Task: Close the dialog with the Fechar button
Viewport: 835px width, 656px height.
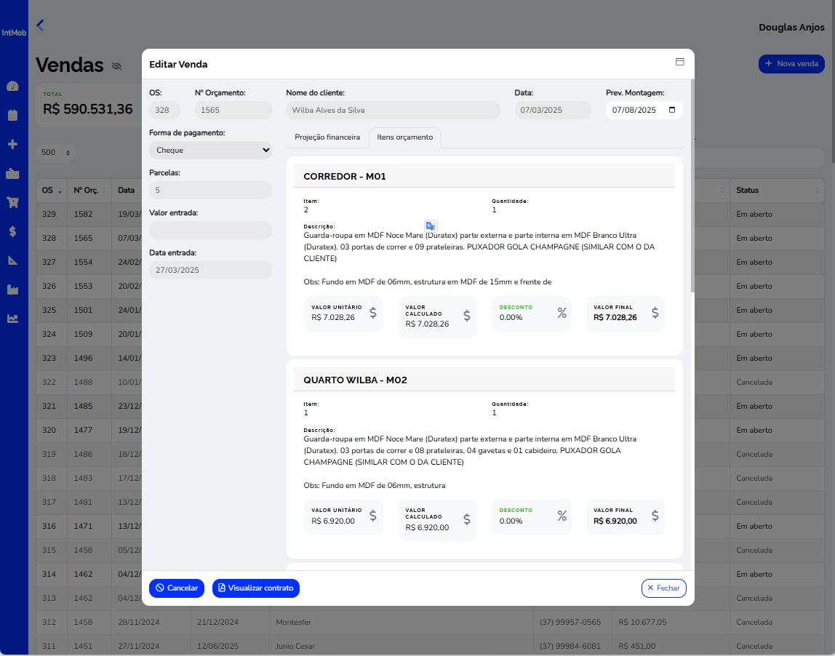Action: coord(663,588)
